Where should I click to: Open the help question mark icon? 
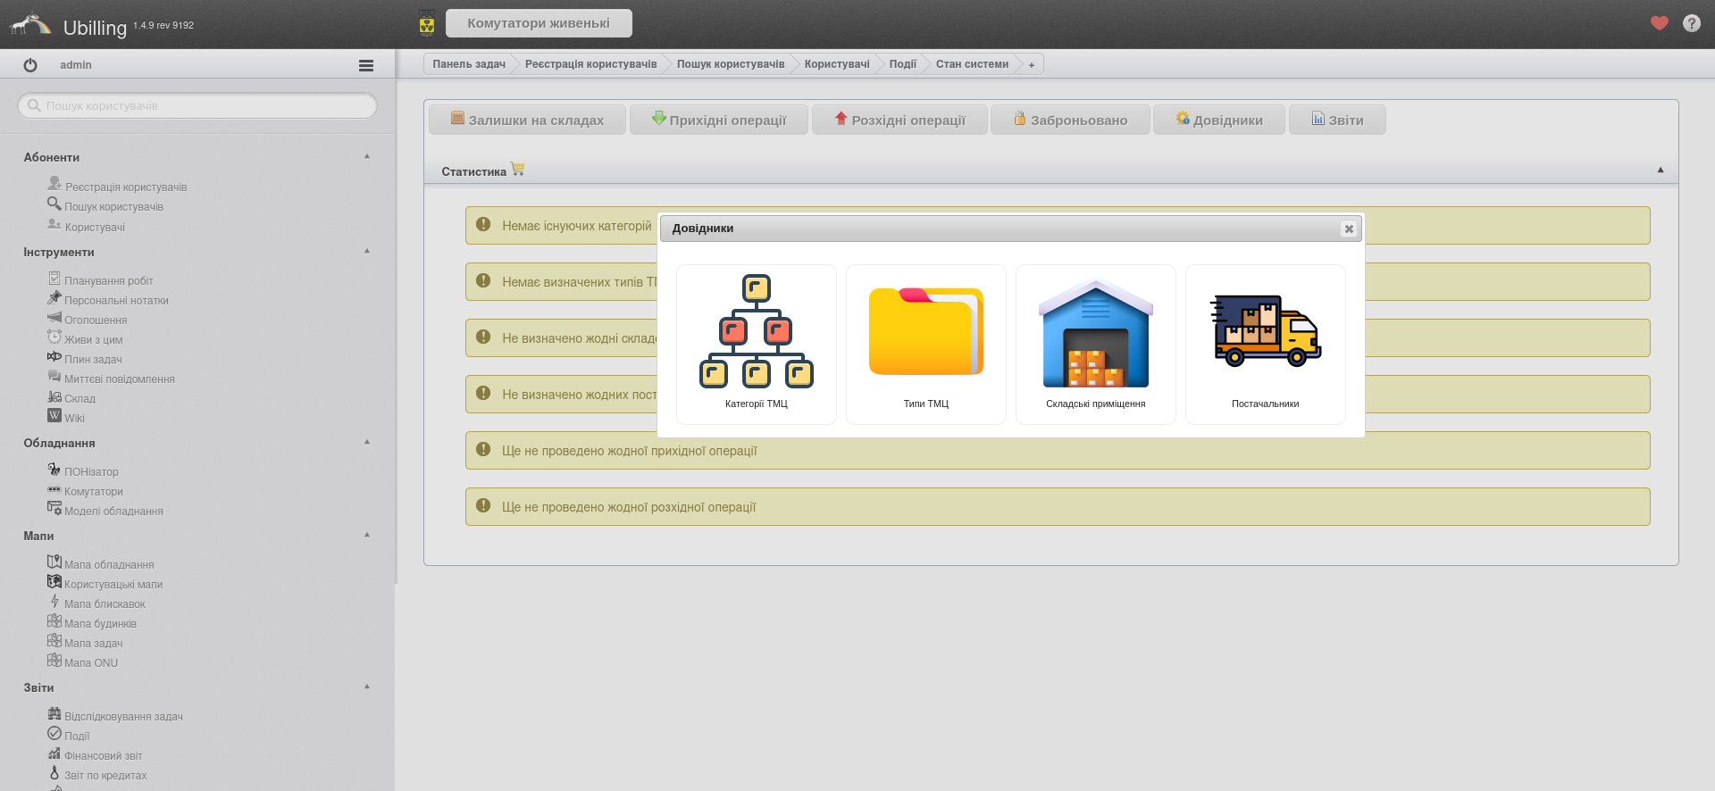tap(1691, 23)
